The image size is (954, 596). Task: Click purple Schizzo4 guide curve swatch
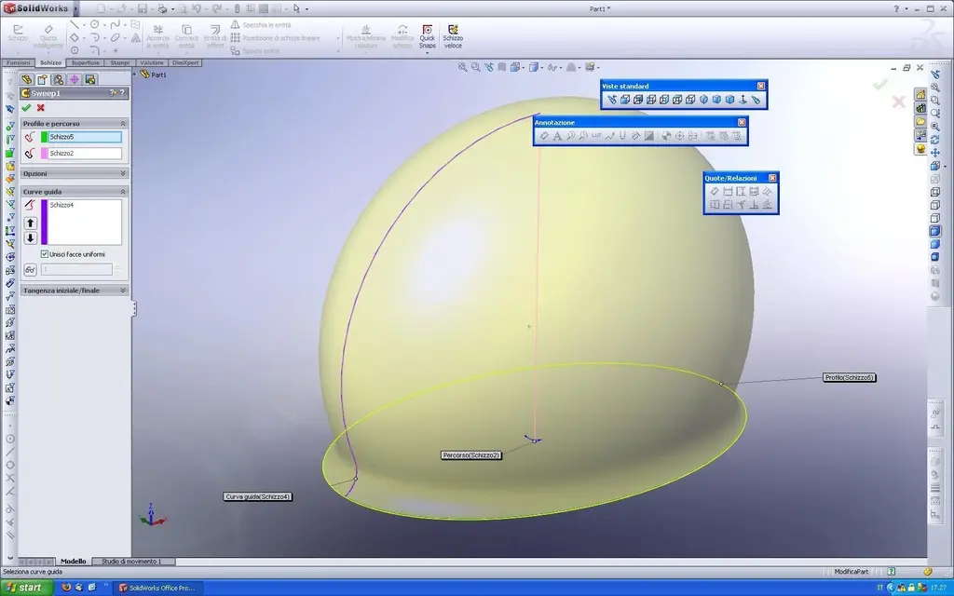(44, 222)
